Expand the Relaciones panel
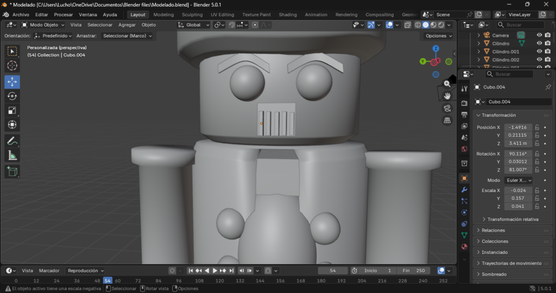This screenshot has width=556, height=293. [x=493, y=230]
